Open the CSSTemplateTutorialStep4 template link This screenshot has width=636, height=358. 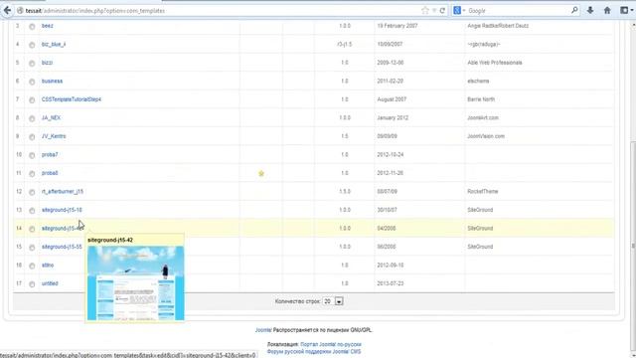click(x=71, y=99)
